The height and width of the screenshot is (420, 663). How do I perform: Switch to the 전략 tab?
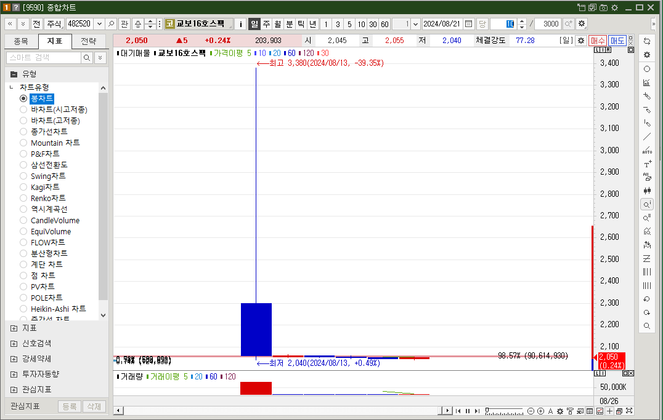88,41
